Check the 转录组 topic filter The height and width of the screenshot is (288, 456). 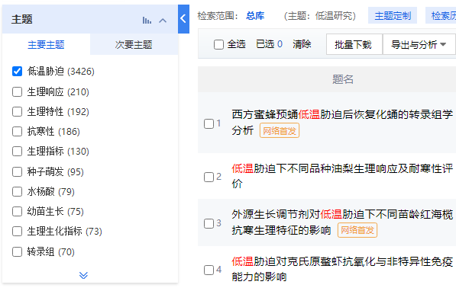(x=17, y=251)
